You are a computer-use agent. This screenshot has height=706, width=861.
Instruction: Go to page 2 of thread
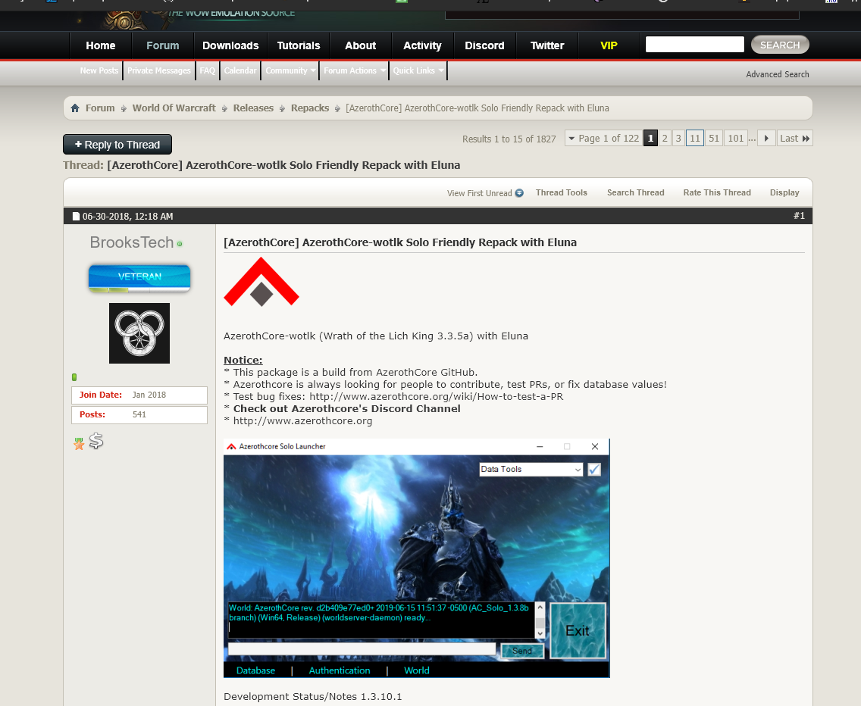pos(665,139)
